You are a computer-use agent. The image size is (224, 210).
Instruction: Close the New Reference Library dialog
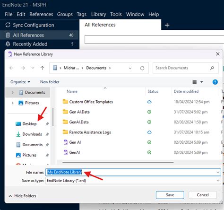pos(217,54)
